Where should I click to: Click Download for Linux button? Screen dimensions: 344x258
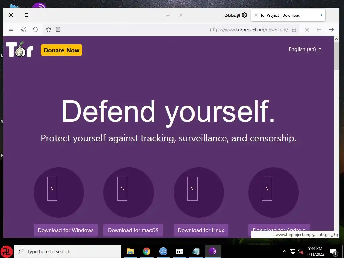pos(201,230)
